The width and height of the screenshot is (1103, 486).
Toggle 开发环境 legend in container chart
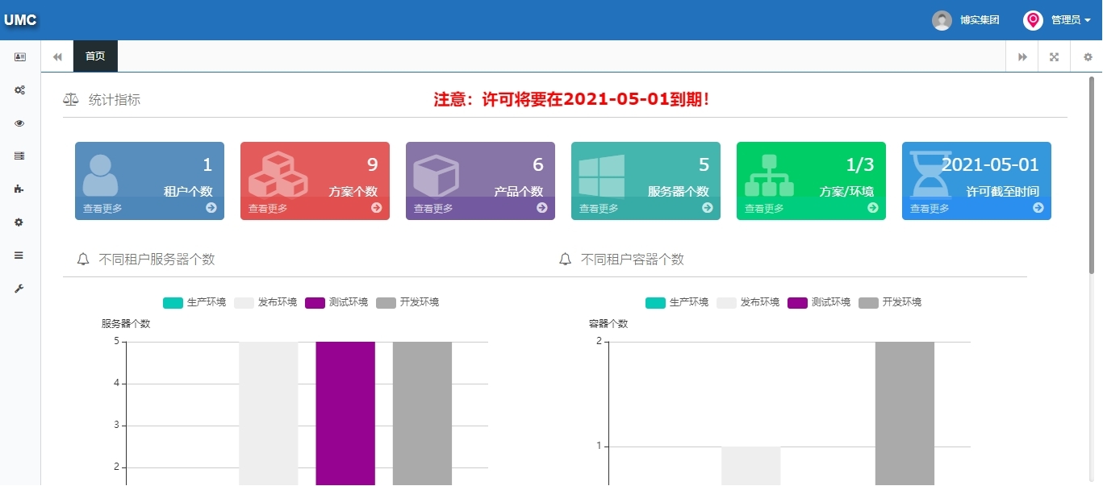(890, 302)
